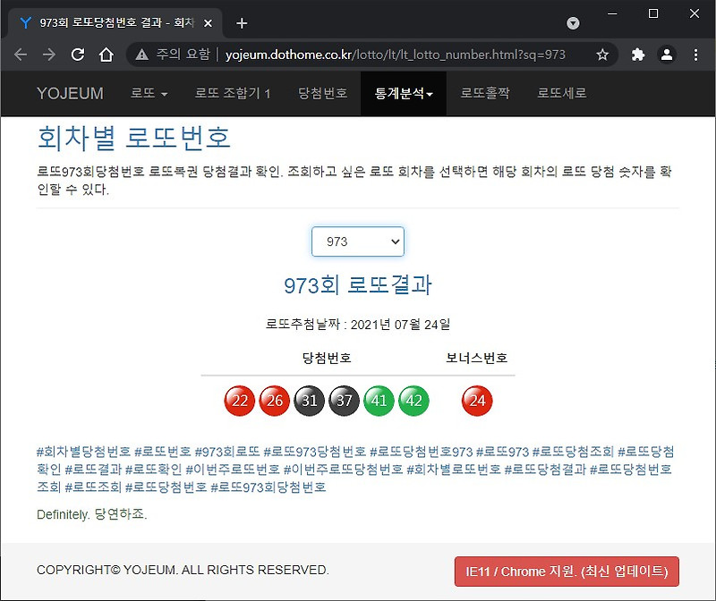Click the #973회로또 hashtag

click(x=227, y=452)
